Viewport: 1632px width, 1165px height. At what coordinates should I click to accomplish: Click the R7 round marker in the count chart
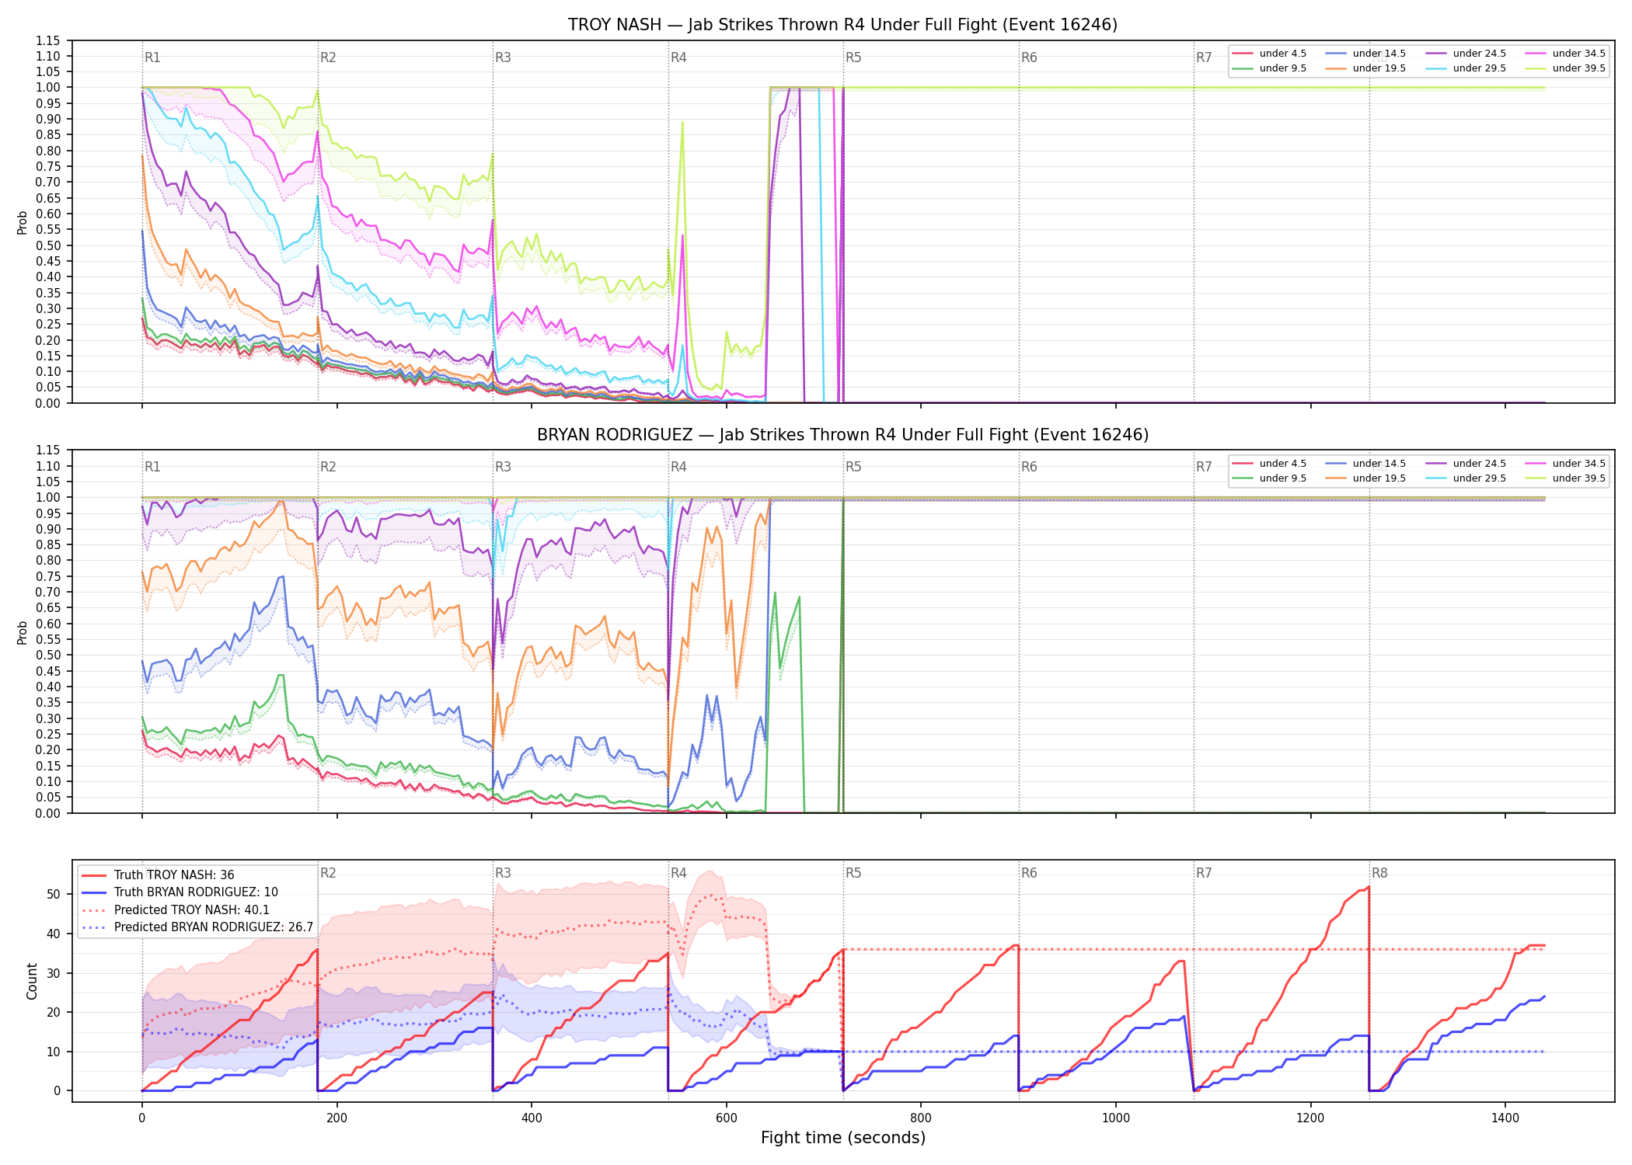pyautogui.click(x=1204, y=873)
